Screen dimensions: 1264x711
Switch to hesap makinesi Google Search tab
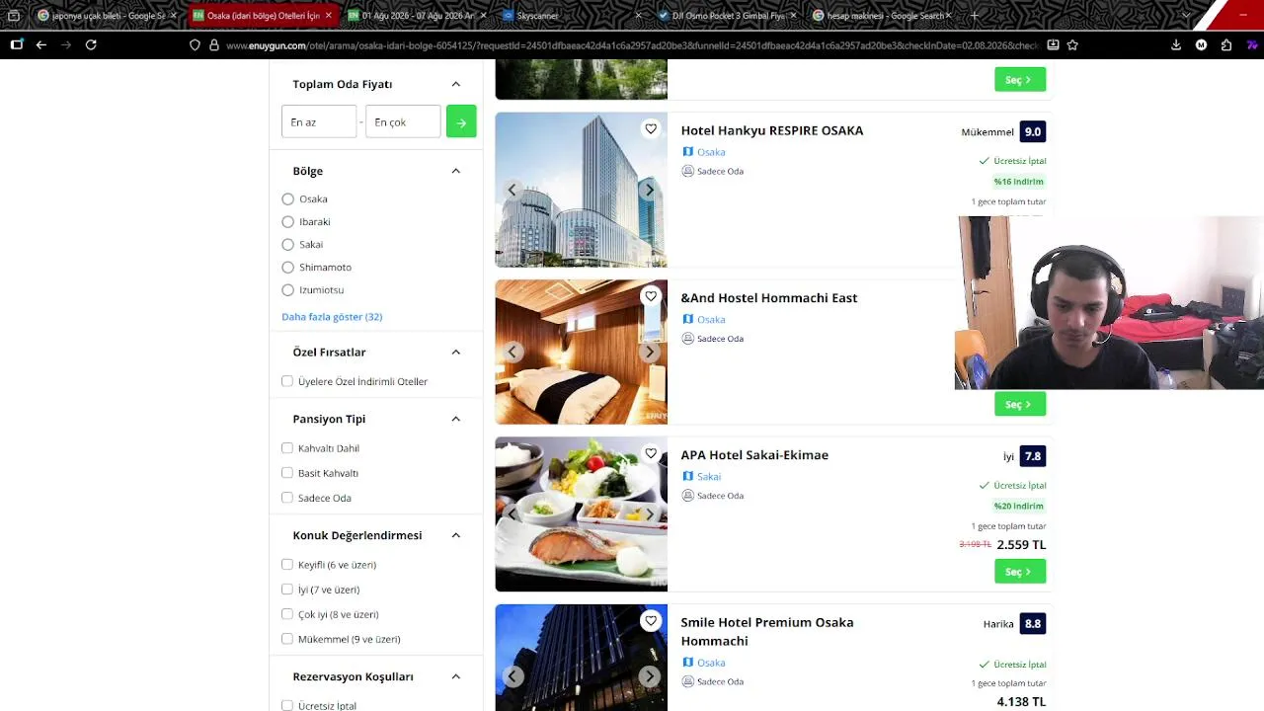pyautogui.click(x=882, y=15)
